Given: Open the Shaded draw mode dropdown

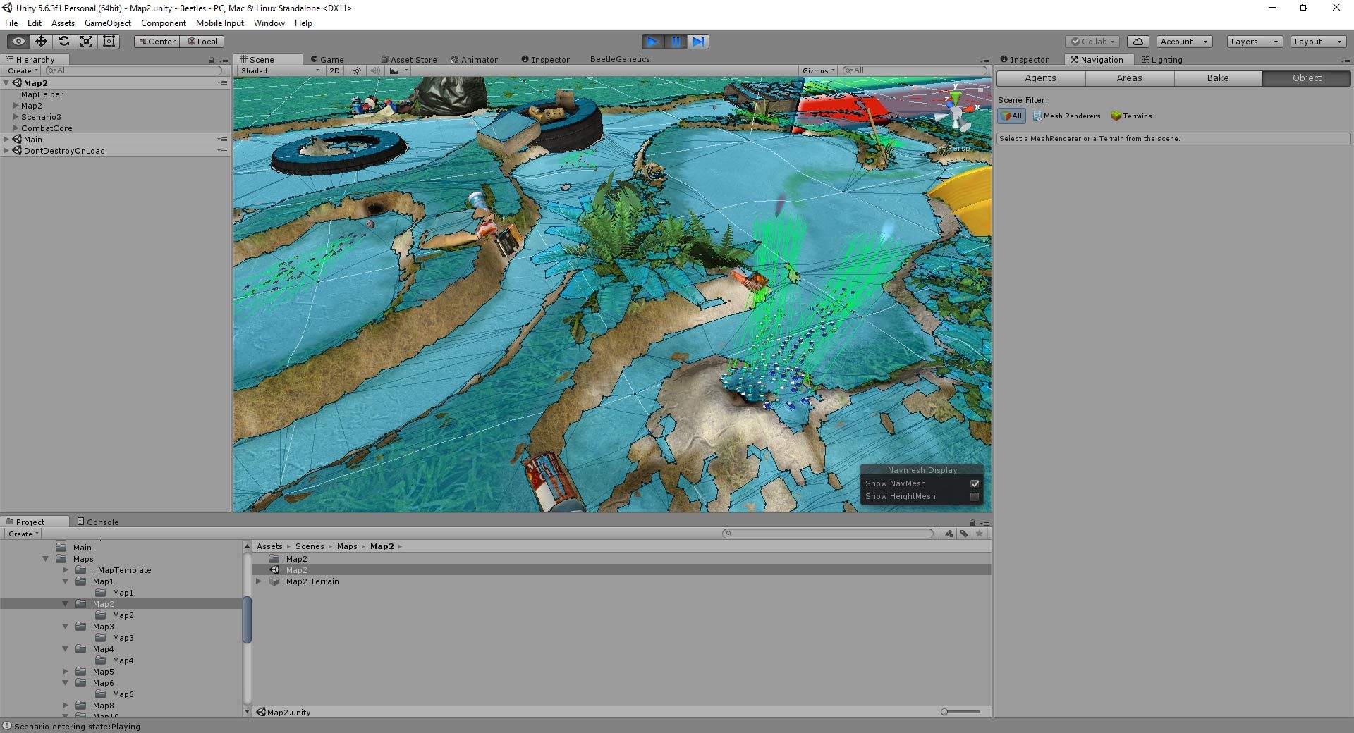Looking at the screenshot, I should click(x=280, y=70).
